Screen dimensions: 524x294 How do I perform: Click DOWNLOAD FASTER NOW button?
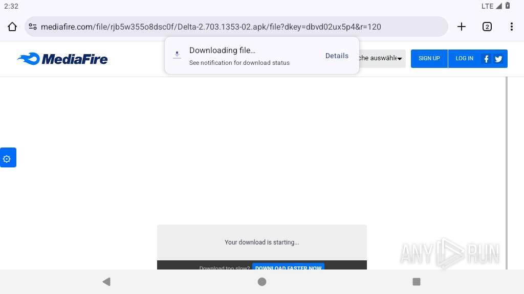[288, 266]
